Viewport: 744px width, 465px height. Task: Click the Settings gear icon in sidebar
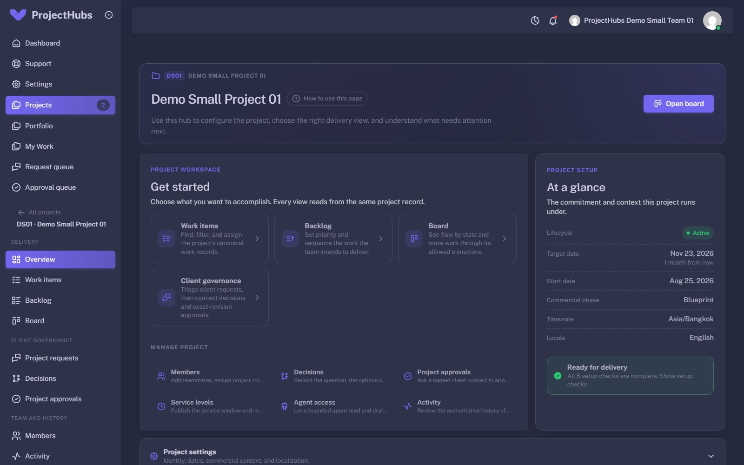click(x=16, y=84)
